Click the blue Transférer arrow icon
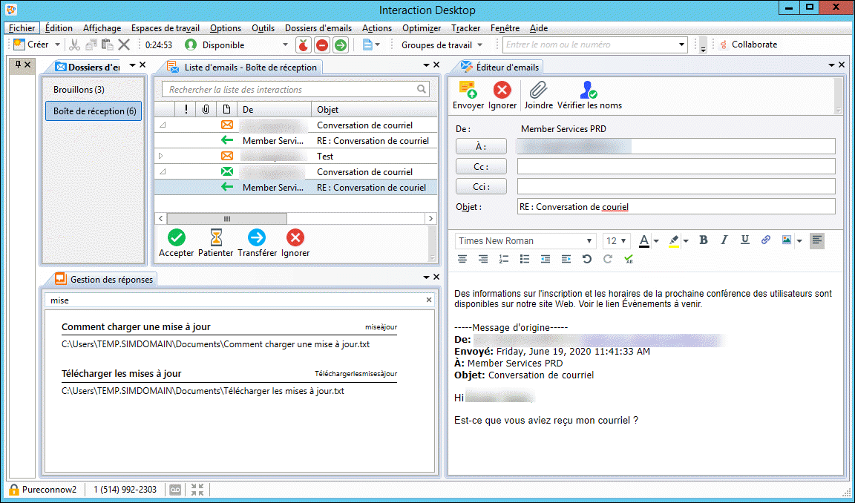The height and width of the screenshot is (503, 855). coord(257,237)
